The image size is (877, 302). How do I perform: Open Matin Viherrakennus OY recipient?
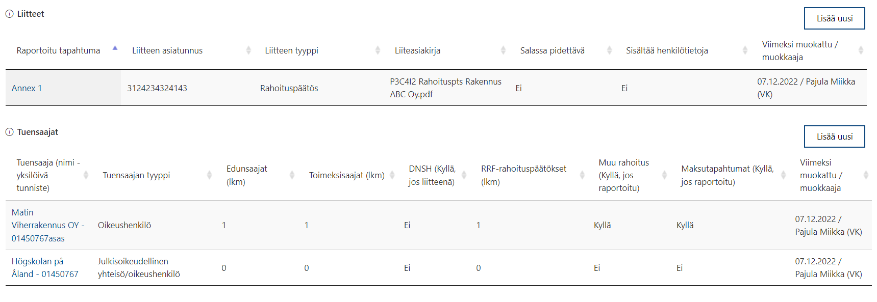point(48,225)
